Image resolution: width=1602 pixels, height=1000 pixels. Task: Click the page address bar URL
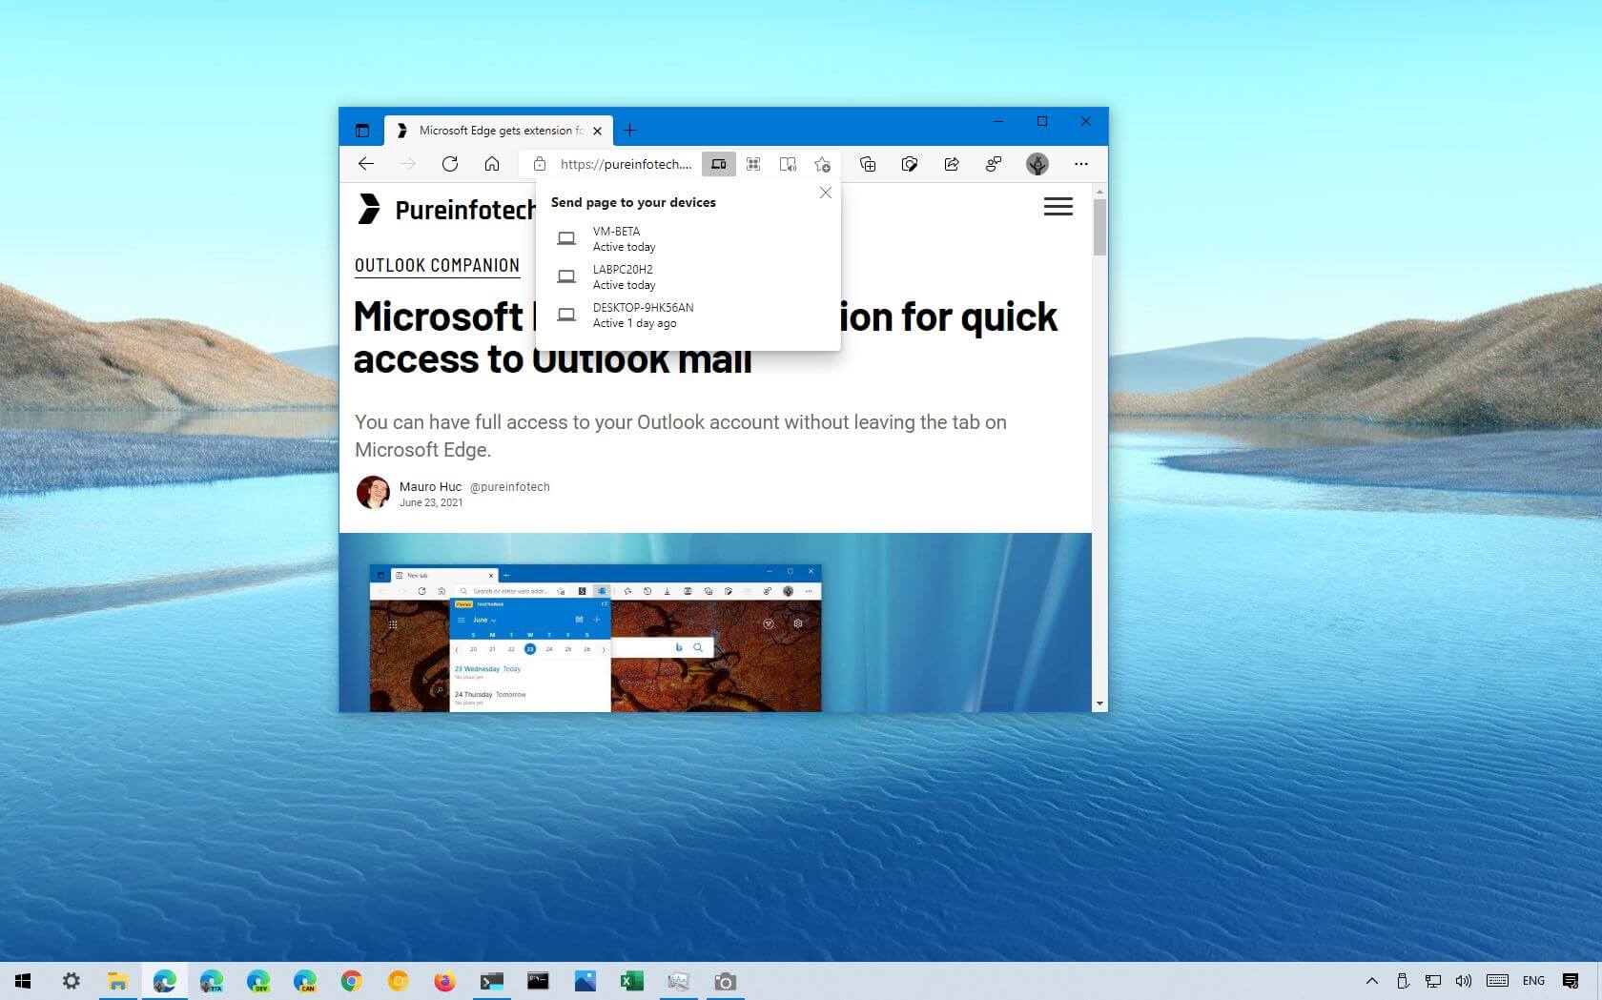coord(626,164)
